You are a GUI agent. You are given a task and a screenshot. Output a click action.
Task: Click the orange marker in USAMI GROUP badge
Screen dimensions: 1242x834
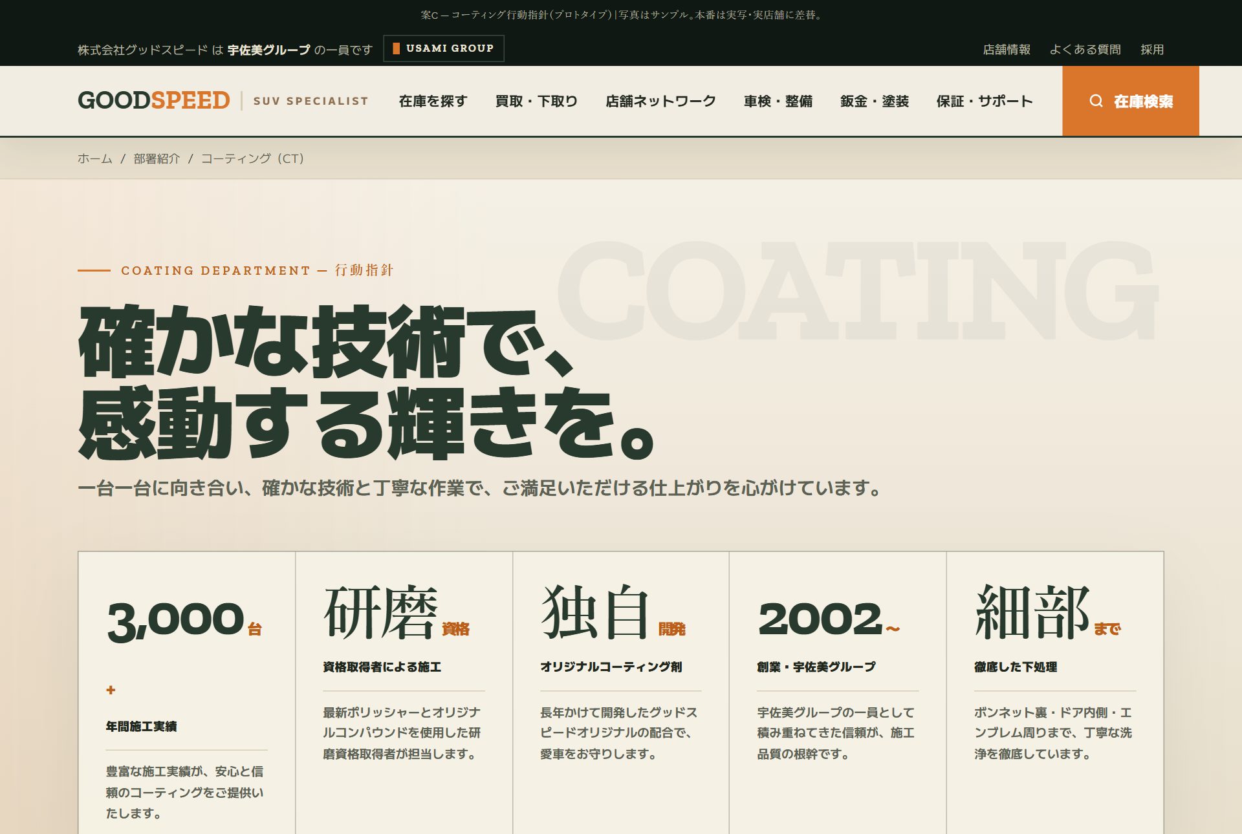pyautogui.click(x=396, y=48)
